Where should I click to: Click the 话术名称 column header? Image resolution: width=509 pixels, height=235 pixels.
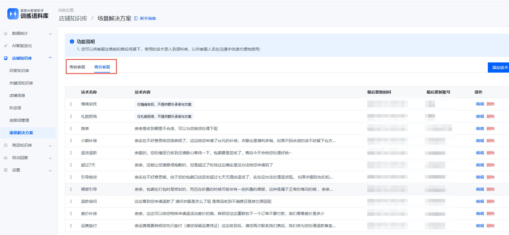click(x=89, y=92)
